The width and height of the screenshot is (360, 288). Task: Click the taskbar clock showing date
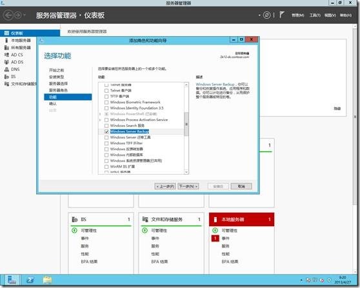click(343, 280)
